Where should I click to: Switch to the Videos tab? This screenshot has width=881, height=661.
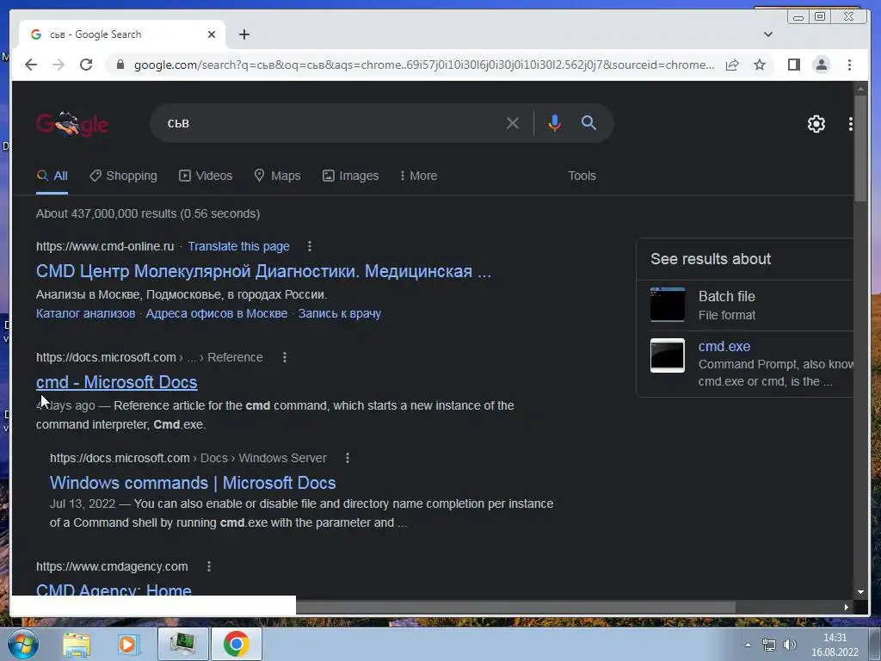206,176
